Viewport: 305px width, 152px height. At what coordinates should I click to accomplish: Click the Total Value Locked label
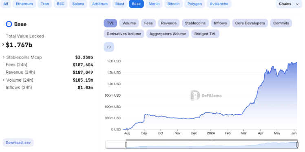click(25, 36)
